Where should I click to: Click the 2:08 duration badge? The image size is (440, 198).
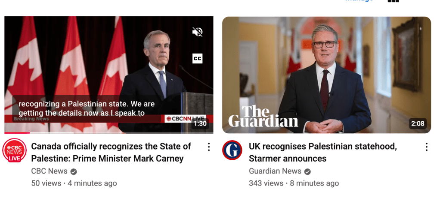pyautogui.click(x=418, y=123)
